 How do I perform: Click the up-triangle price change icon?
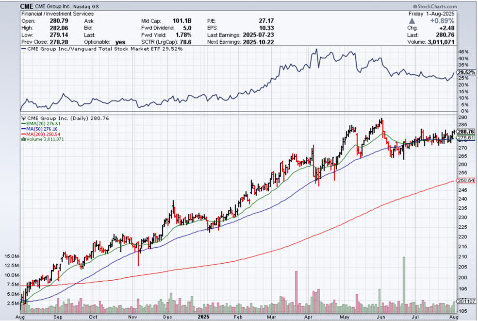coord(412,21)
